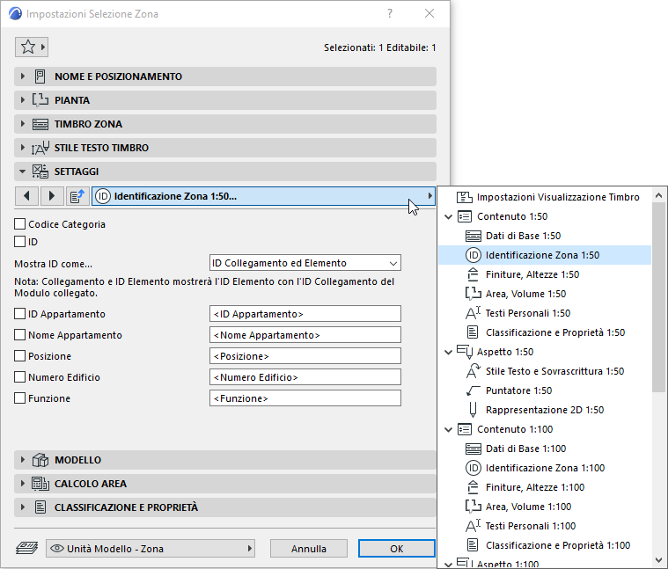Click the page list icon next to the arrows

click(77, 196)
